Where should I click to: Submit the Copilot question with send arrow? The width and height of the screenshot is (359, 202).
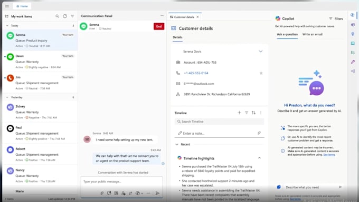pyautogui.click(x=341, y=187)
